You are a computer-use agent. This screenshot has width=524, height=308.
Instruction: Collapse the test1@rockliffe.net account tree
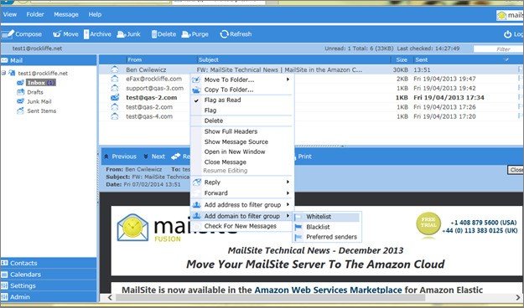[3, 73]
